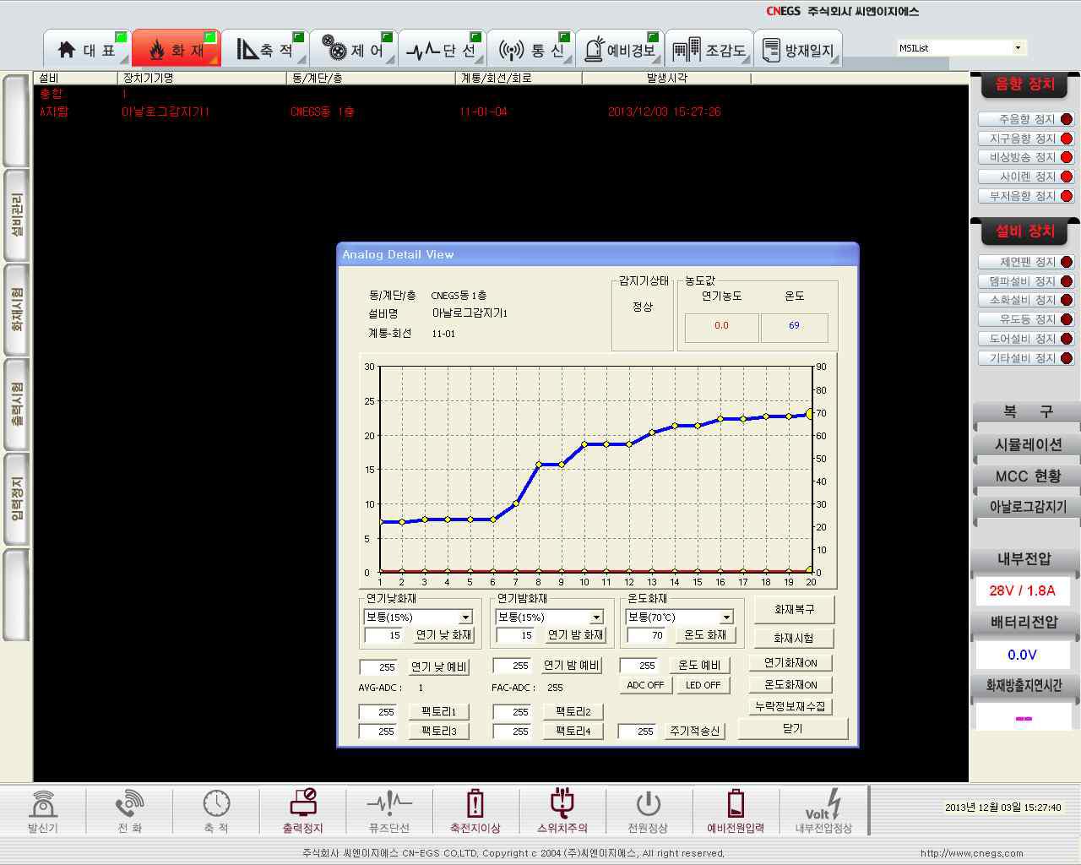This screenshot has width=1081, height=865.
Task: Click the 축적 clock icon in bottom bar
Action: (x=216, y=803)
